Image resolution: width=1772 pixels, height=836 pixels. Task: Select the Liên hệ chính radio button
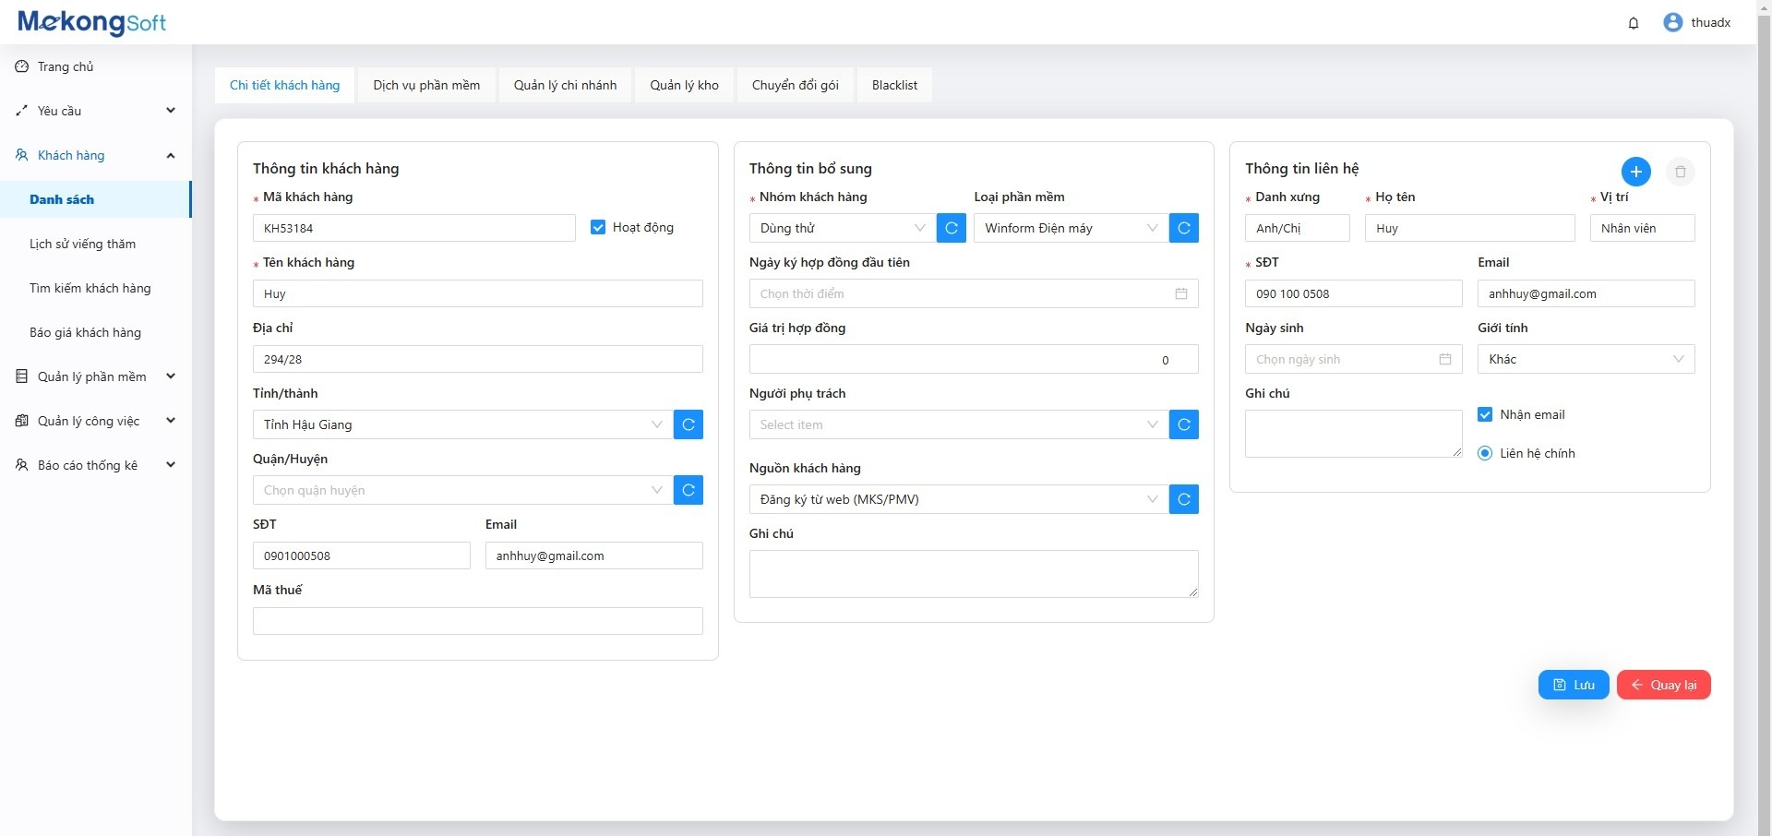[1485, 453]
